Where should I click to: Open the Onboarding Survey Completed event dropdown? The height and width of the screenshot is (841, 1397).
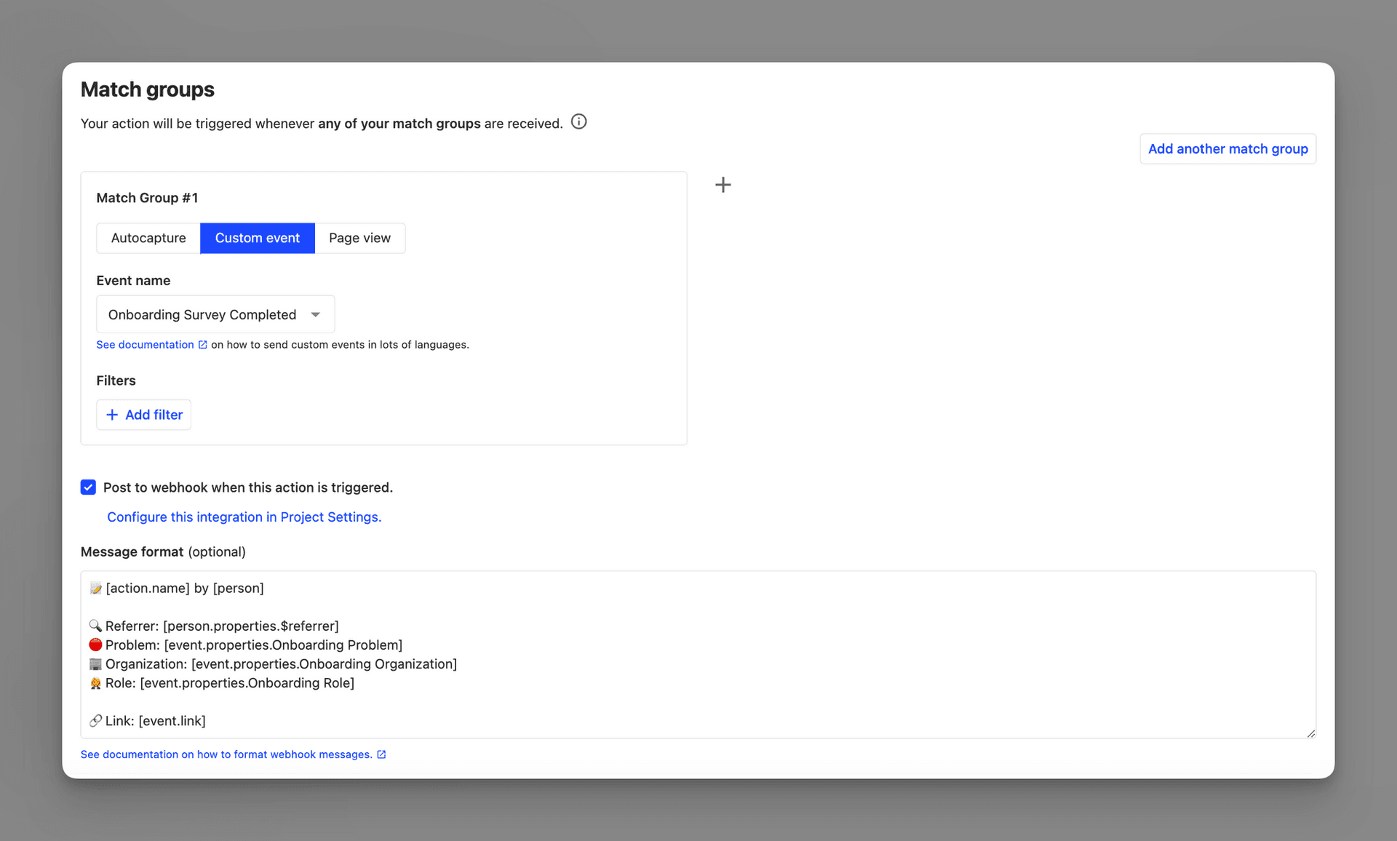215,314
